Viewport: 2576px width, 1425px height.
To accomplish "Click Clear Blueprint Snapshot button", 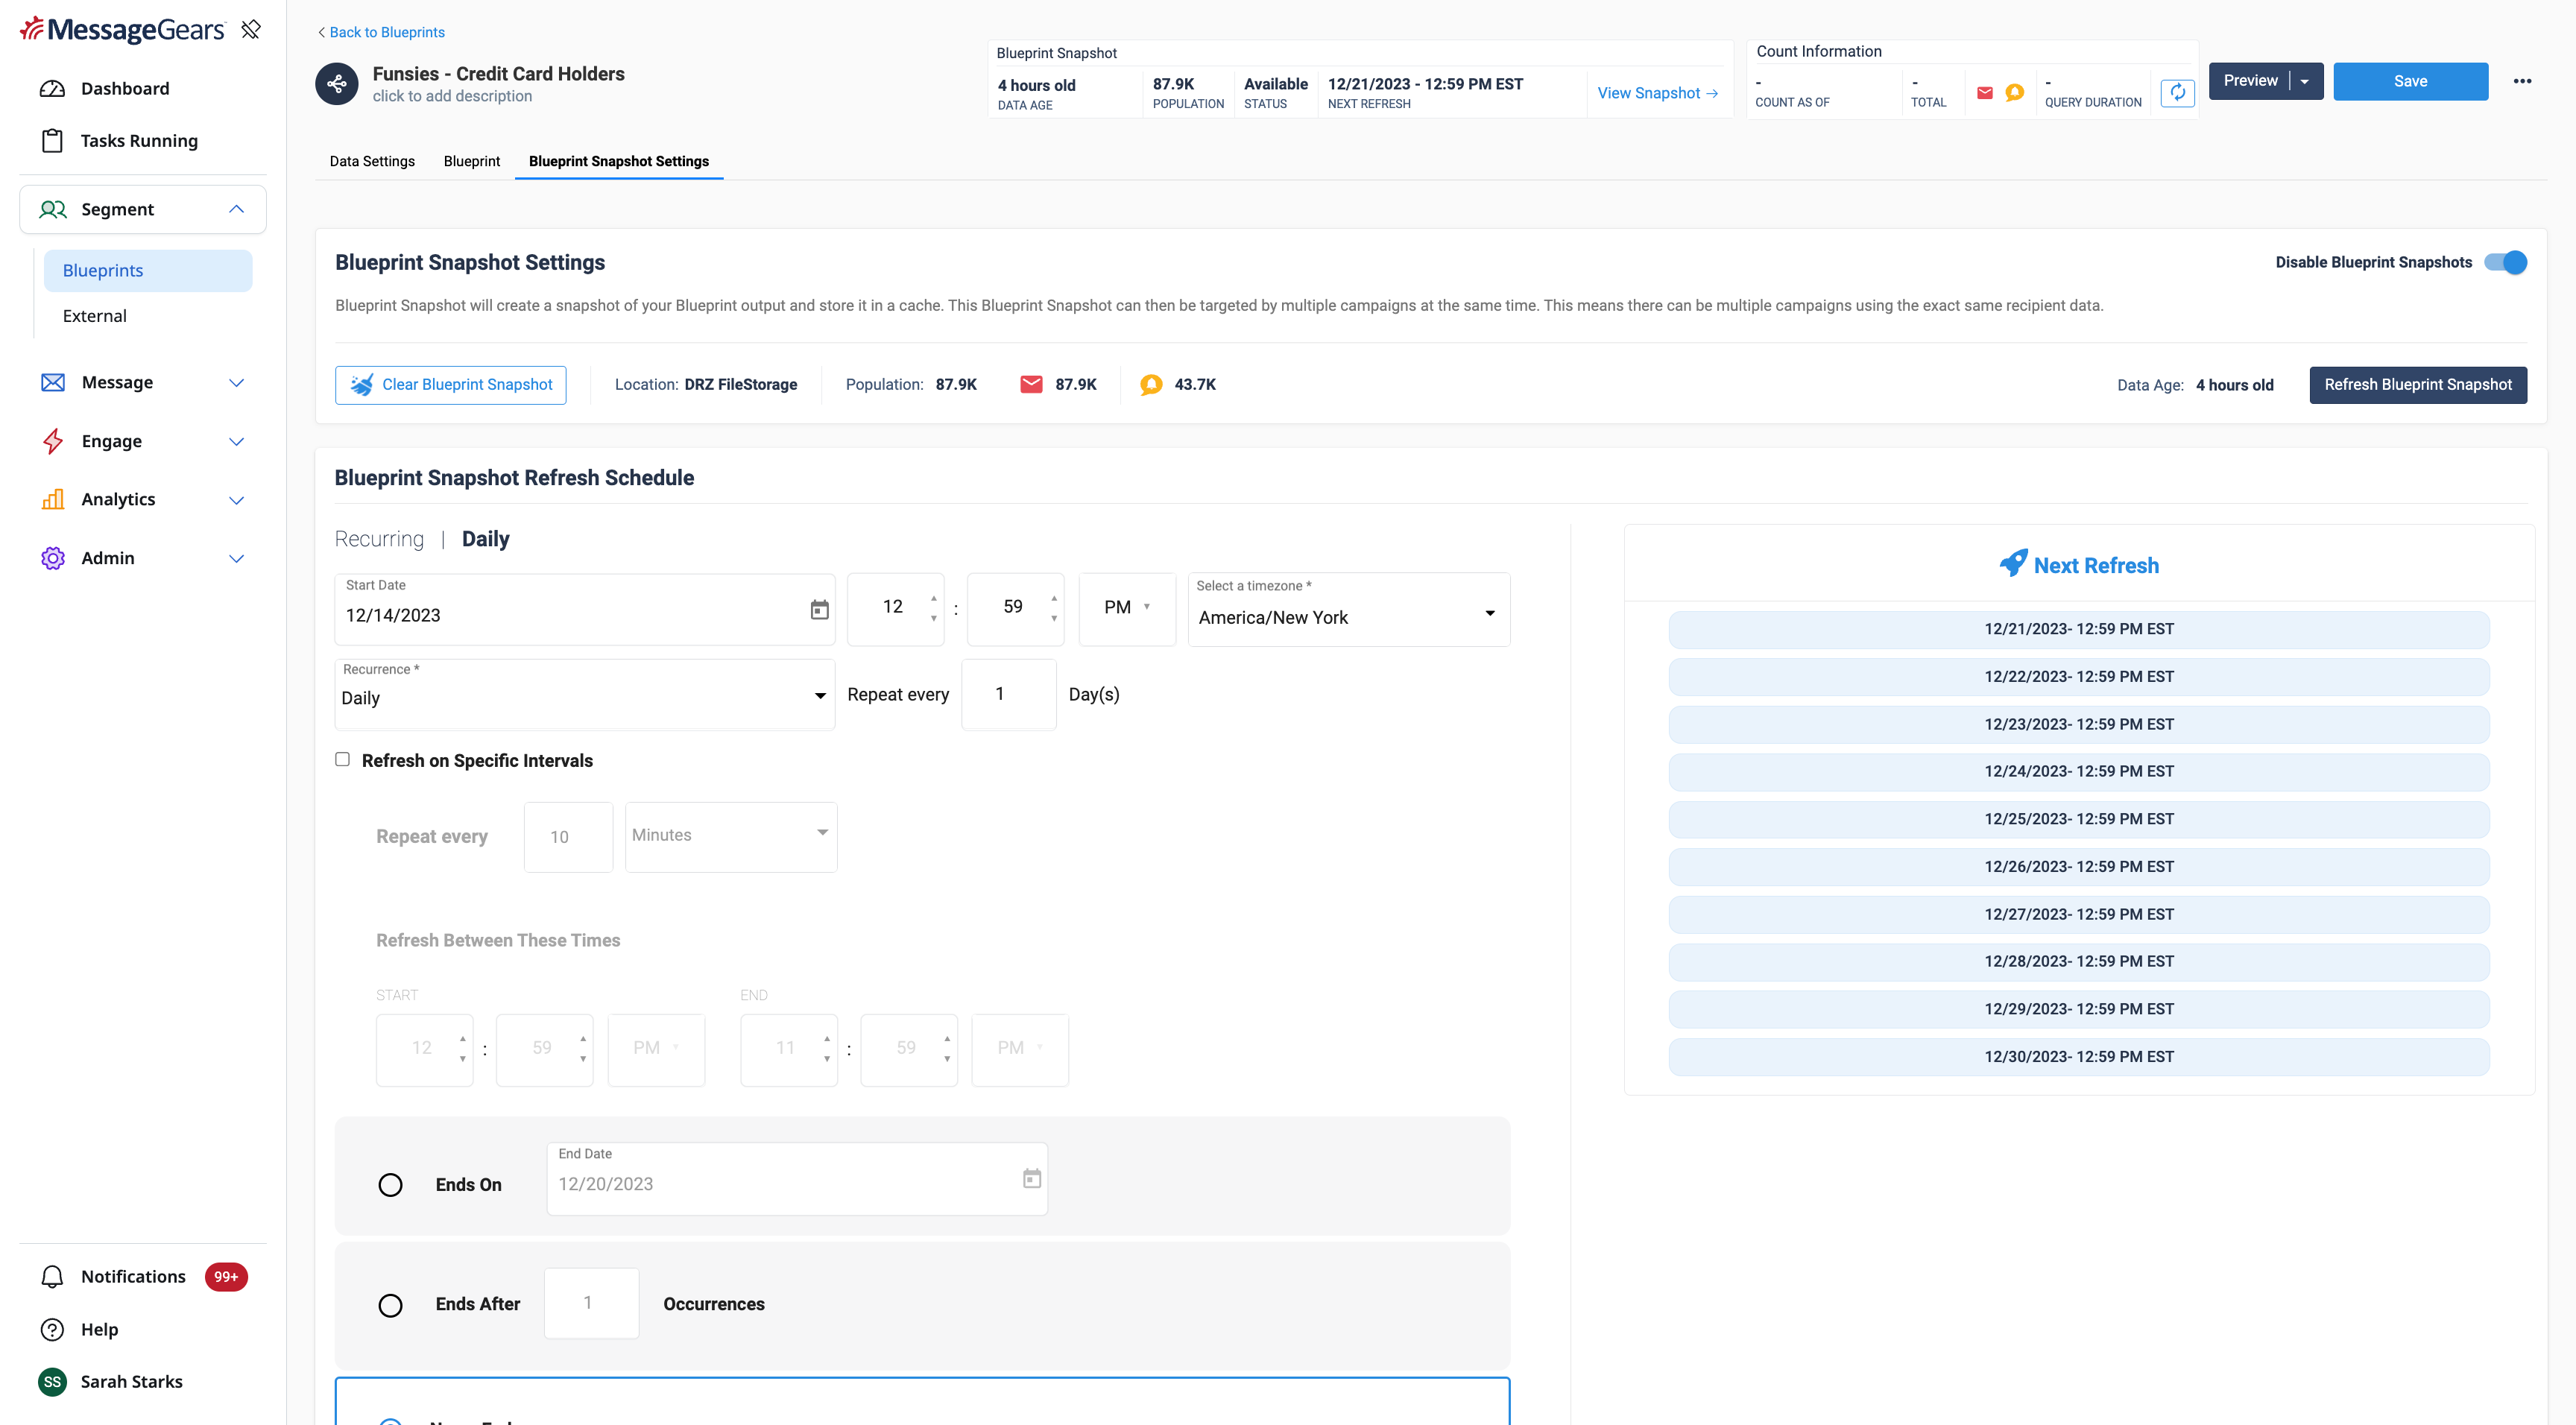I will pos(451,384).
